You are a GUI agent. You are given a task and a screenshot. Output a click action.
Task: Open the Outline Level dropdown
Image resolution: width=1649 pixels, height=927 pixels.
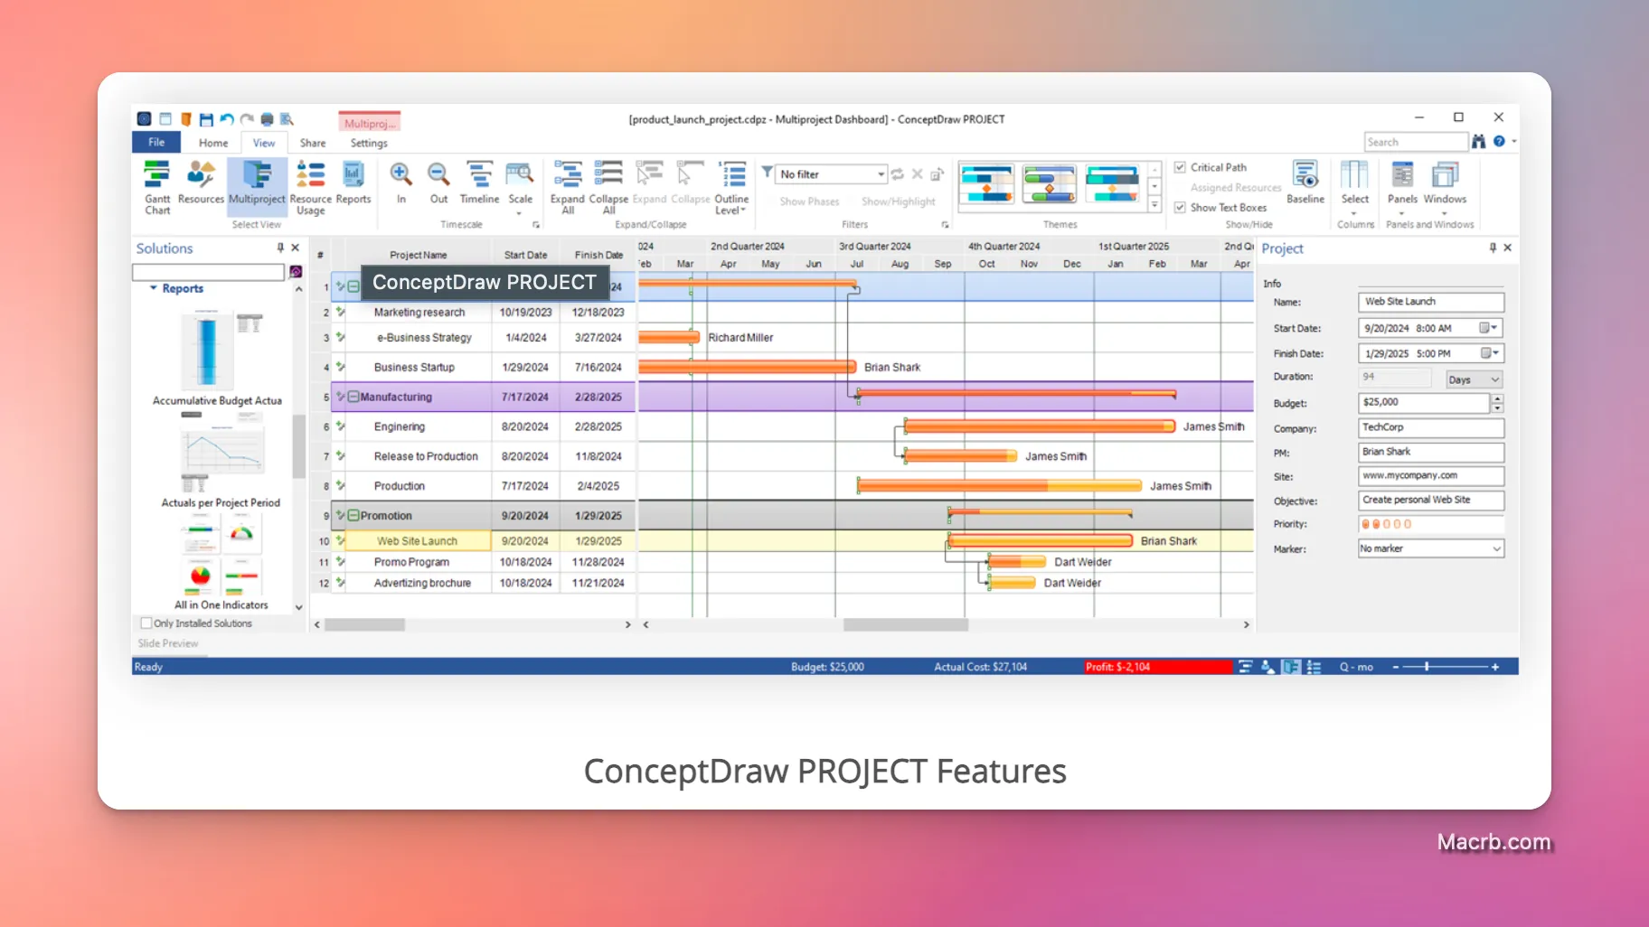[730, 188]
